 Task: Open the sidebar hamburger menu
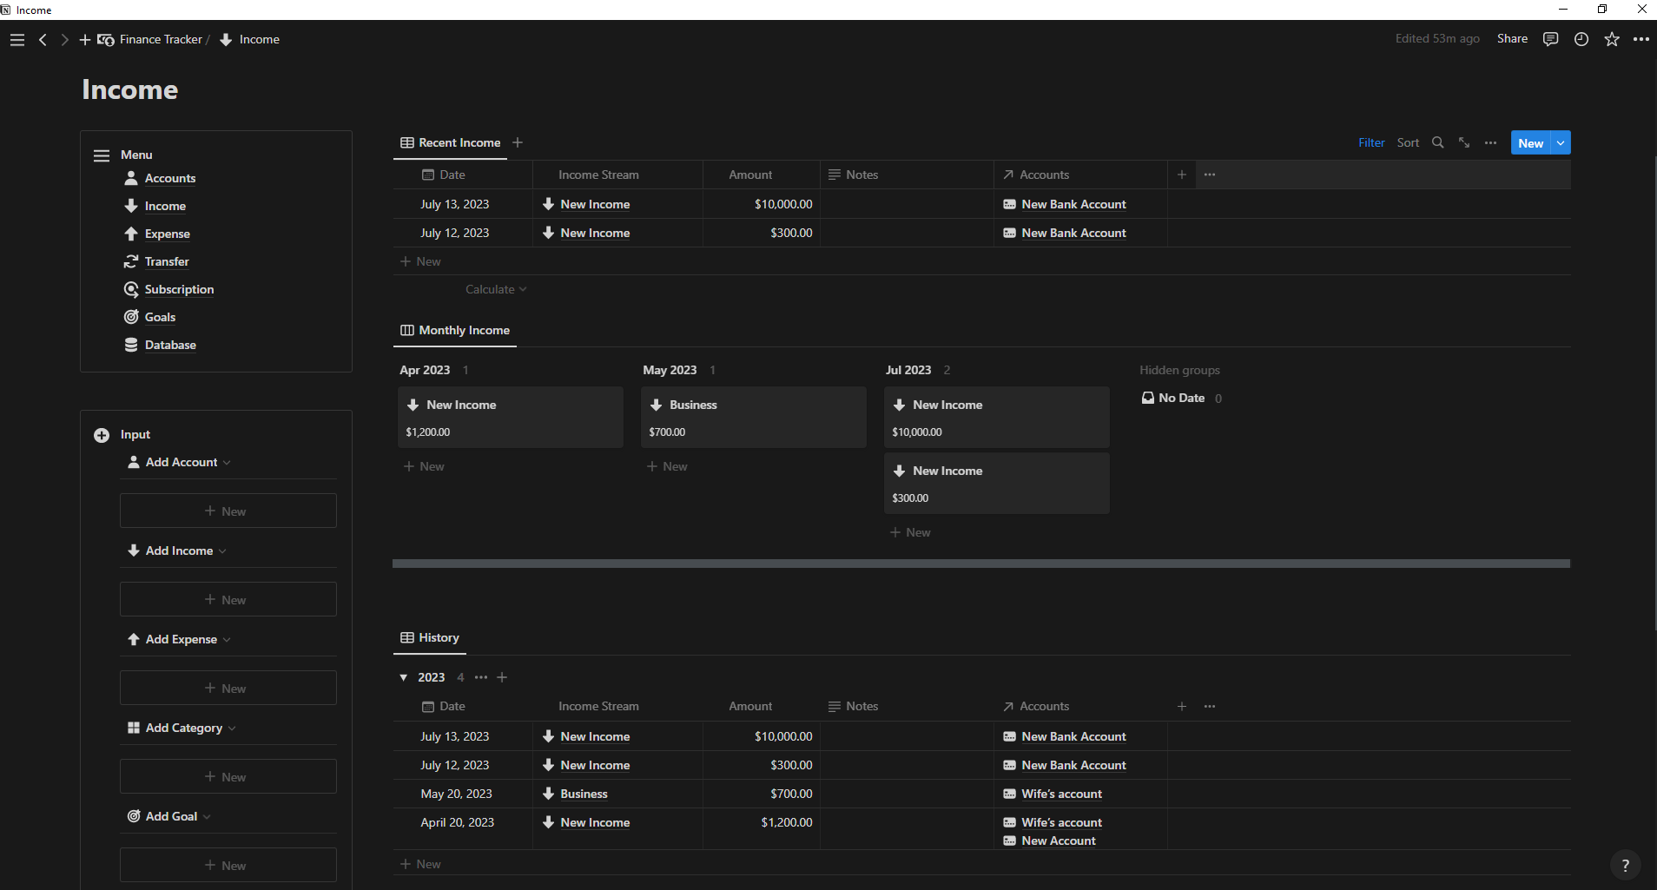pyautogui.click(x=17, y=40)
